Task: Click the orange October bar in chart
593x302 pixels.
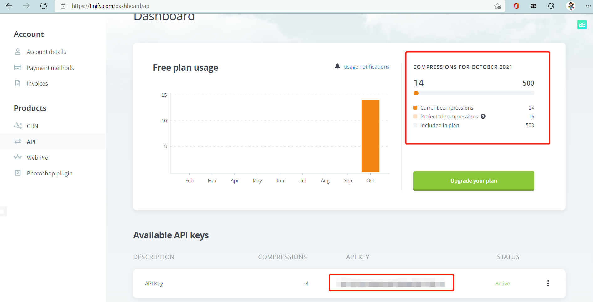Action: (370, 136)
